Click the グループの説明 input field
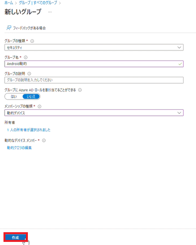 (x=94, y=80)
